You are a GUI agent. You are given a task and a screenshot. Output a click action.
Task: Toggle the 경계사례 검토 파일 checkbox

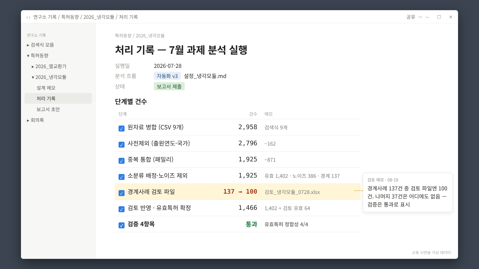point(122,193)
